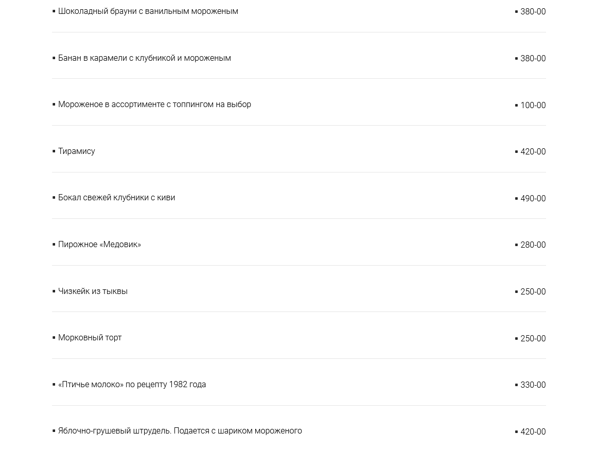Select Банан в карамели с клубникой dessert
This screenshot has height=450, width=597.
pyautogui.click(x=144, y=58)
